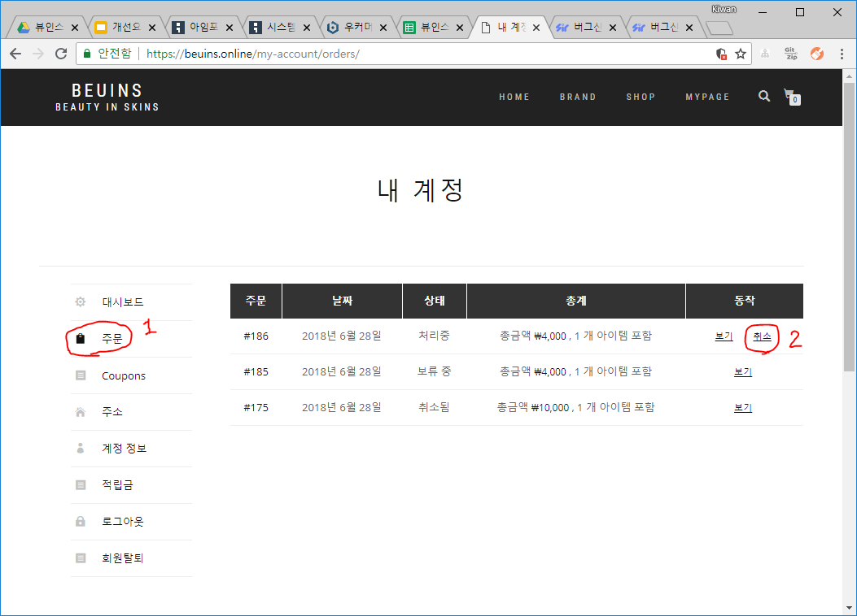This screenshot has height=616, width=857.
Task: Reload the page with refresh icon
Action: [x=61, y=54]
